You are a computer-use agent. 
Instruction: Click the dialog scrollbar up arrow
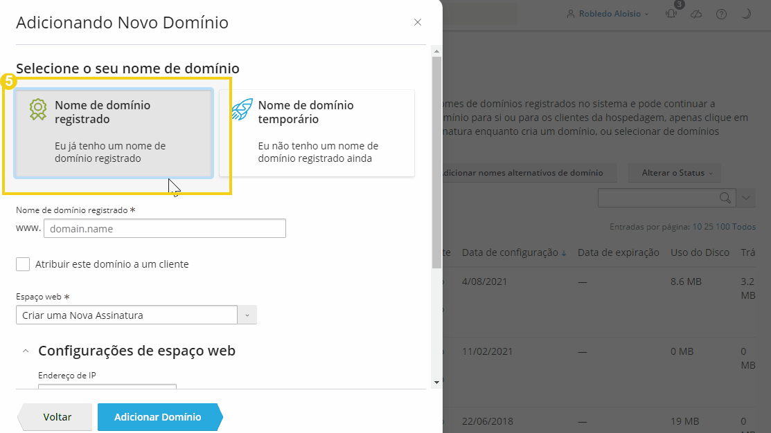[x=436, y=51]
